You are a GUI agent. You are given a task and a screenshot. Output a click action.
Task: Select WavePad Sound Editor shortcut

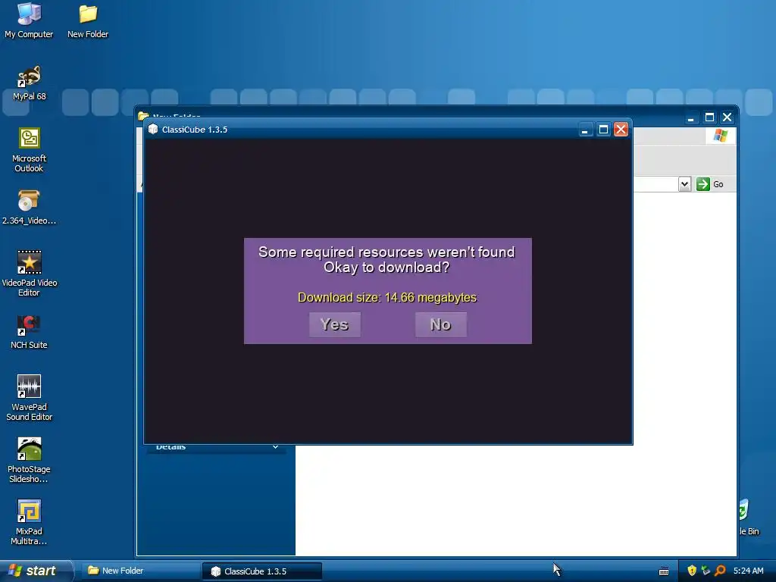tap(30, 398)
